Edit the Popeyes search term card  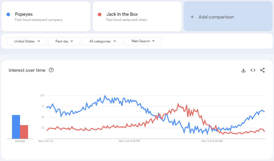coord(46,16)
